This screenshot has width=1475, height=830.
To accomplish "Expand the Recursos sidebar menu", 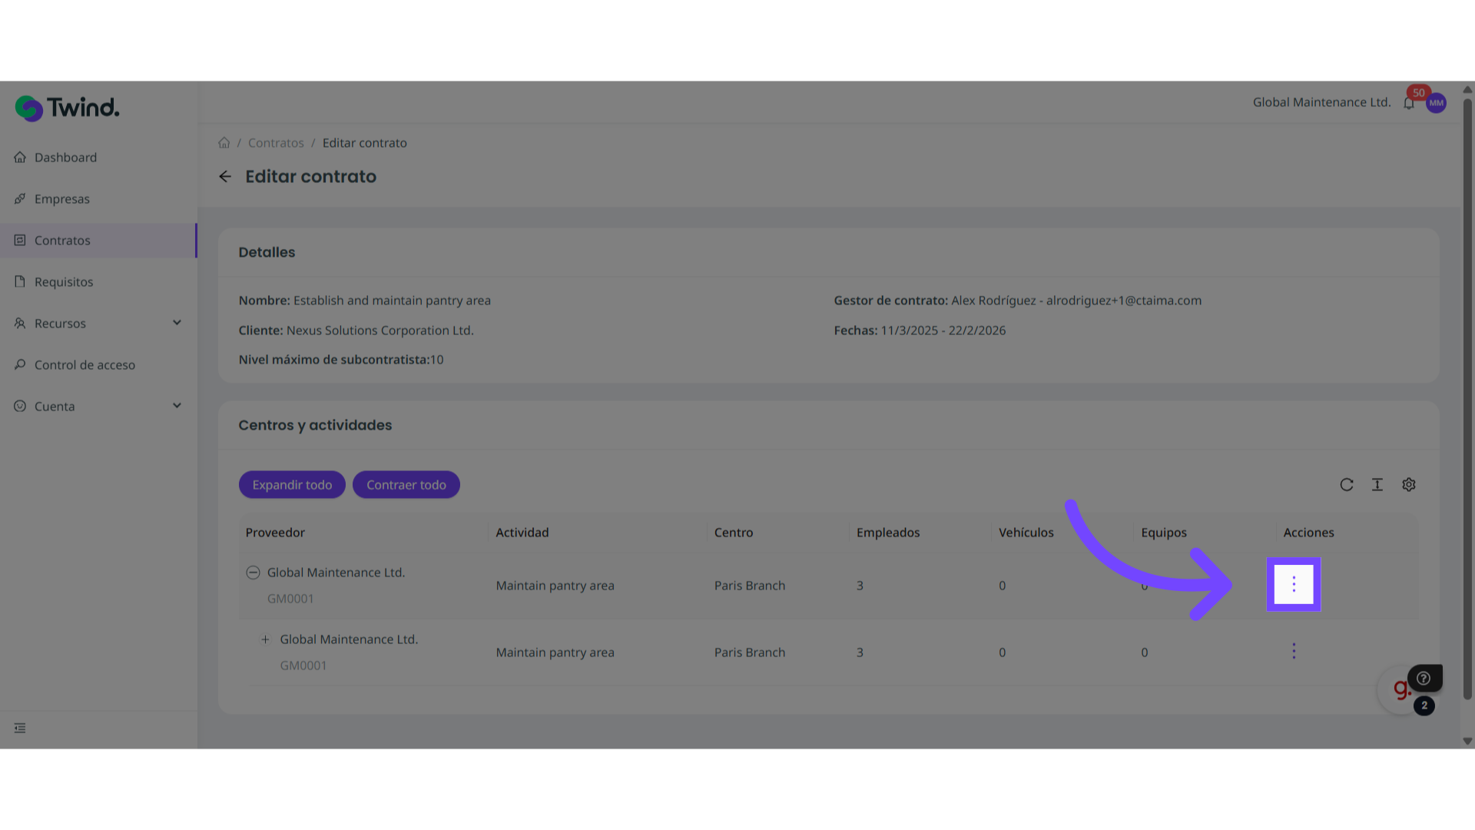I will 177,324.
